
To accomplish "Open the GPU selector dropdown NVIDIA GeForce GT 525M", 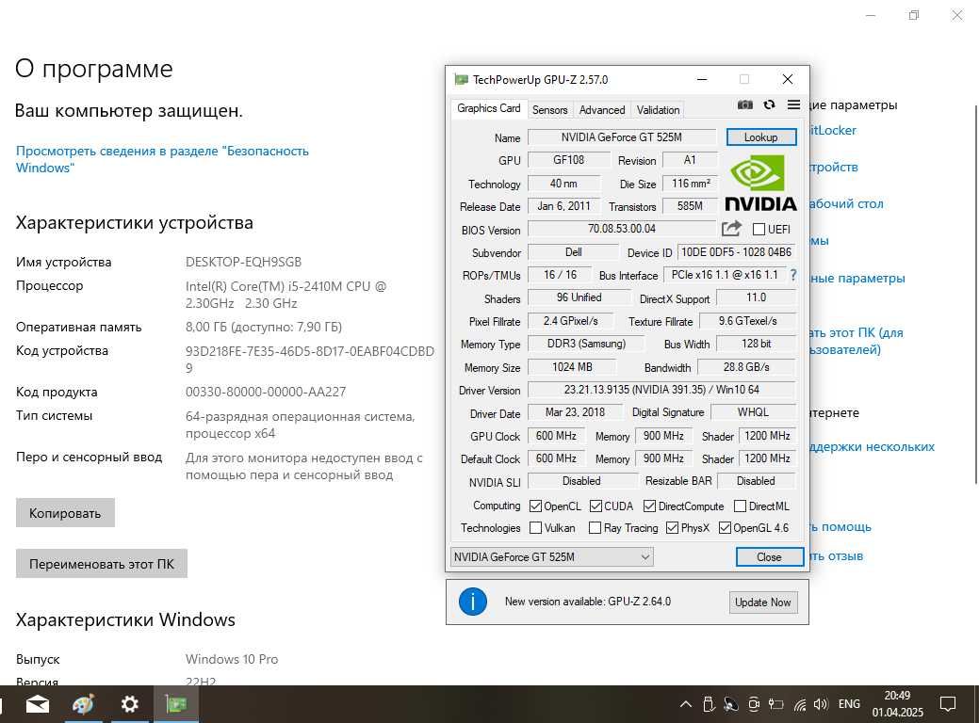I will pos(551,557).
